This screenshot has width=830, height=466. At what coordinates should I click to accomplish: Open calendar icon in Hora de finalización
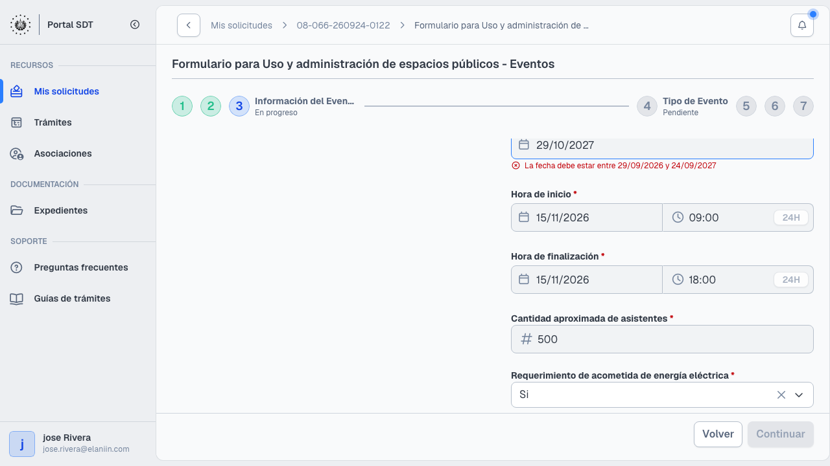click(524, 280)
